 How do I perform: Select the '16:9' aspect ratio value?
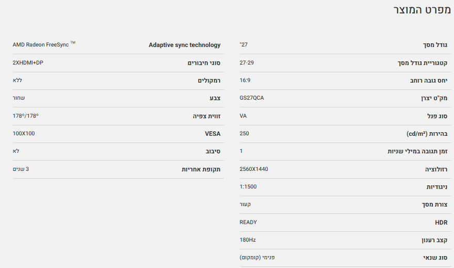click(245, 81)
